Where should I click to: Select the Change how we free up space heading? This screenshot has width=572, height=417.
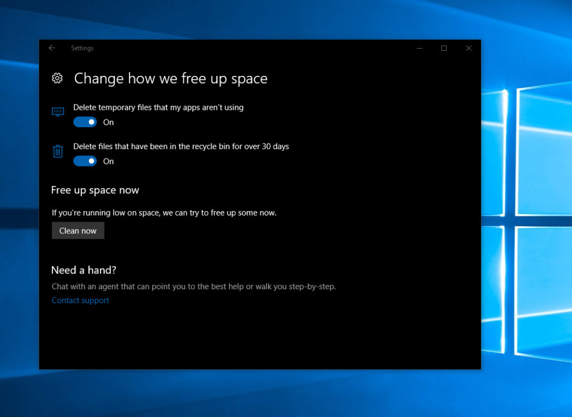click(x=171, y=79)
